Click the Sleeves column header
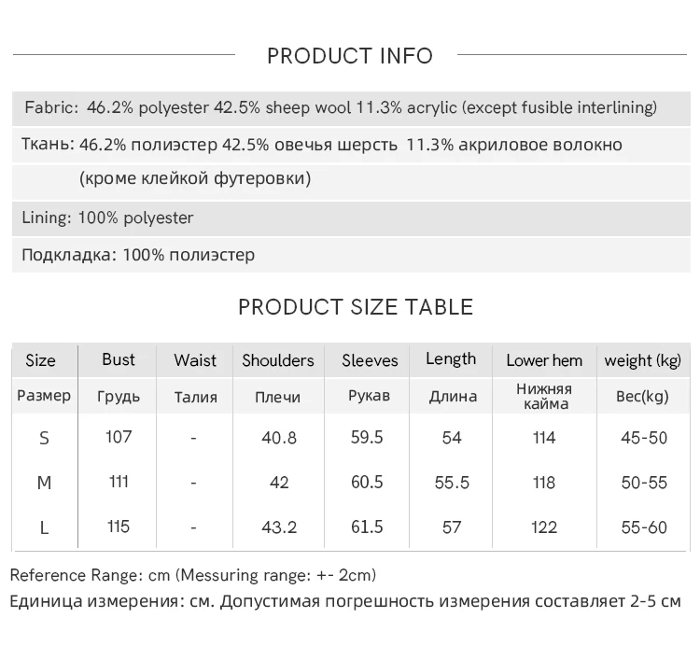 pyautogui.click(x=370, y=360)
